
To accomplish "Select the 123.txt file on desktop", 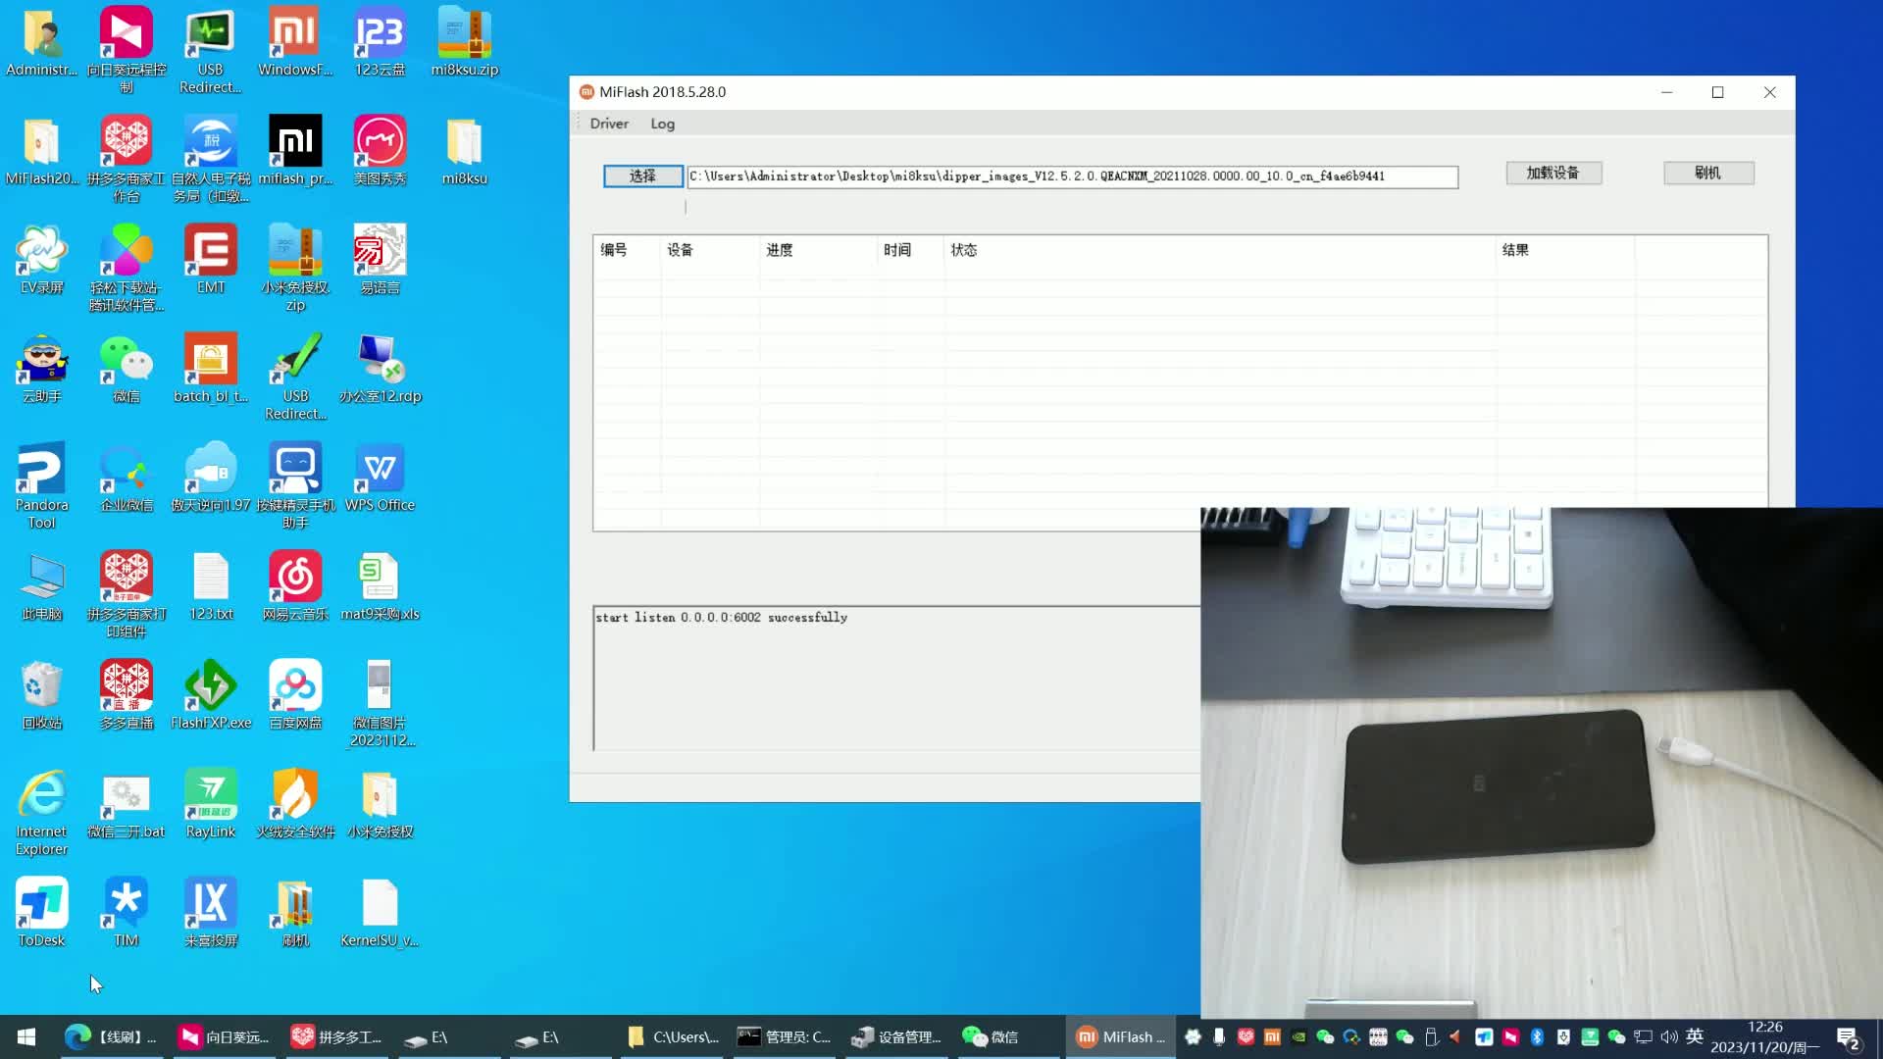I will pos(211,586).
